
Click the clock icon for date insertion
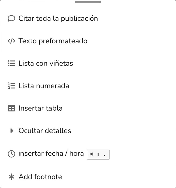coord(11,154)
